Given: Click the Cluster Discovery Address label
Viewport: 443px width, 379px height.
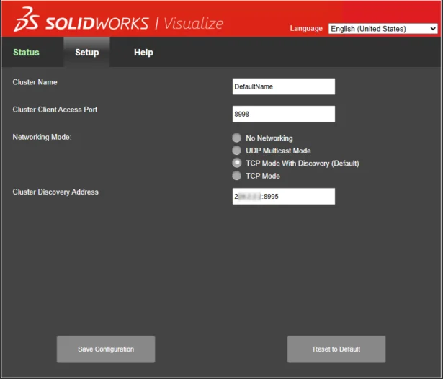Looking at the screenshot, I should point(55,192).
